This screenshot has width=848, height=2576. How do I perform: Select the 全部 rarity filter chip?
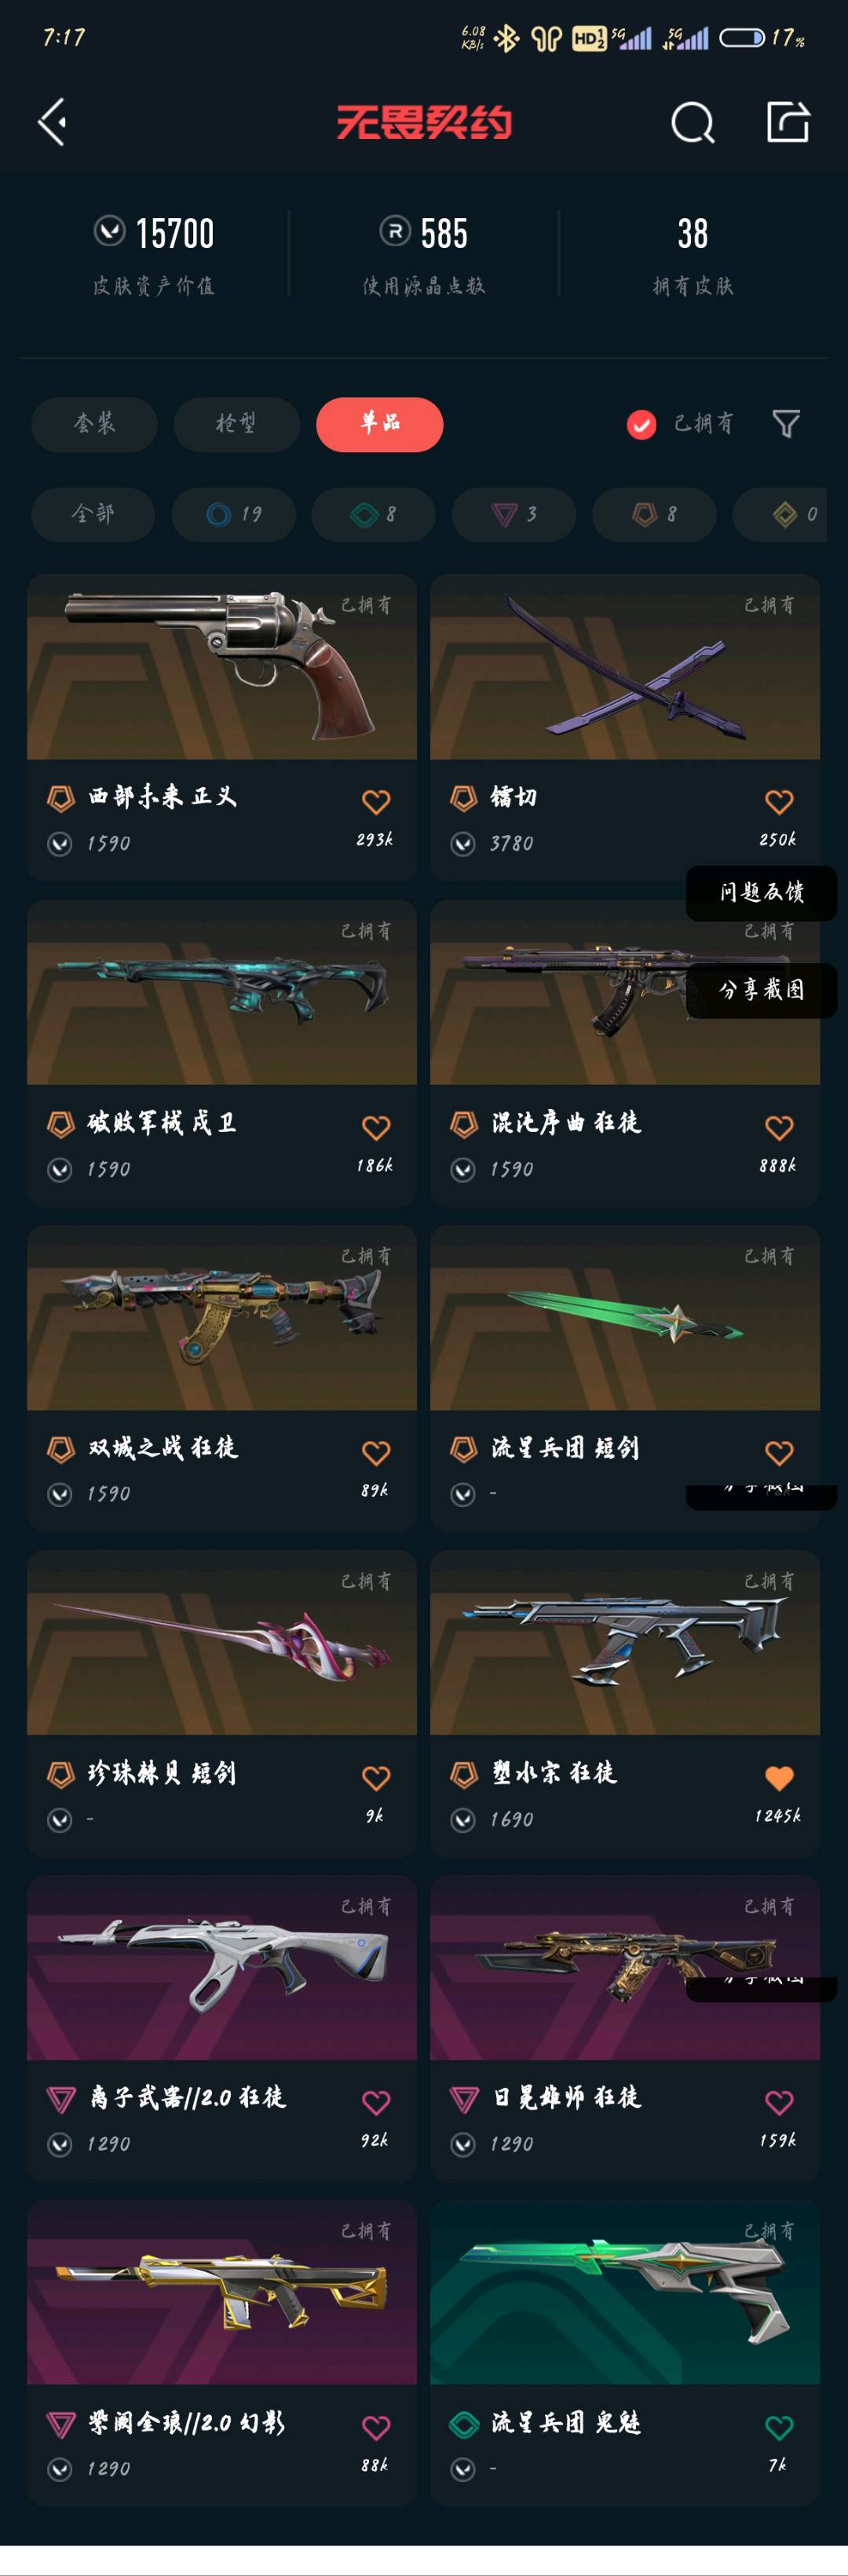tap(93, 514)
